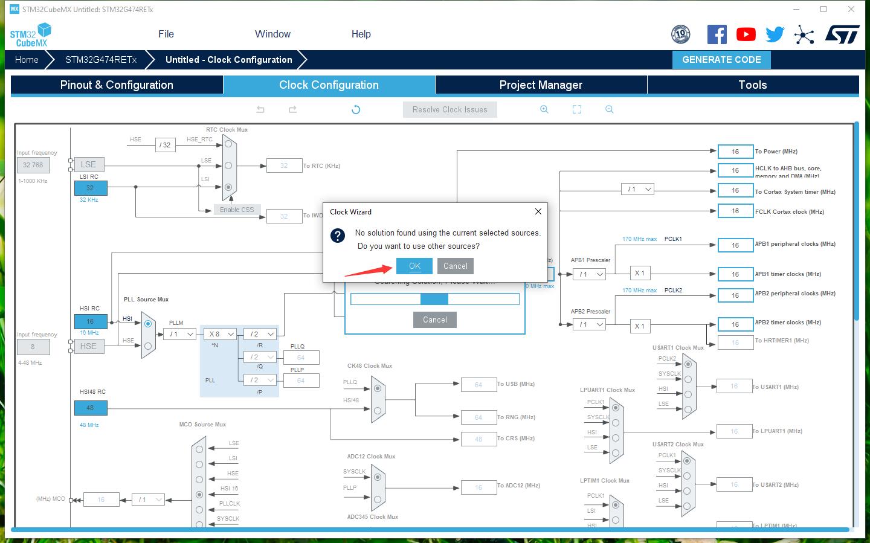Select PLLP on ADC12 Clock Mux

[x=378, y=500]
